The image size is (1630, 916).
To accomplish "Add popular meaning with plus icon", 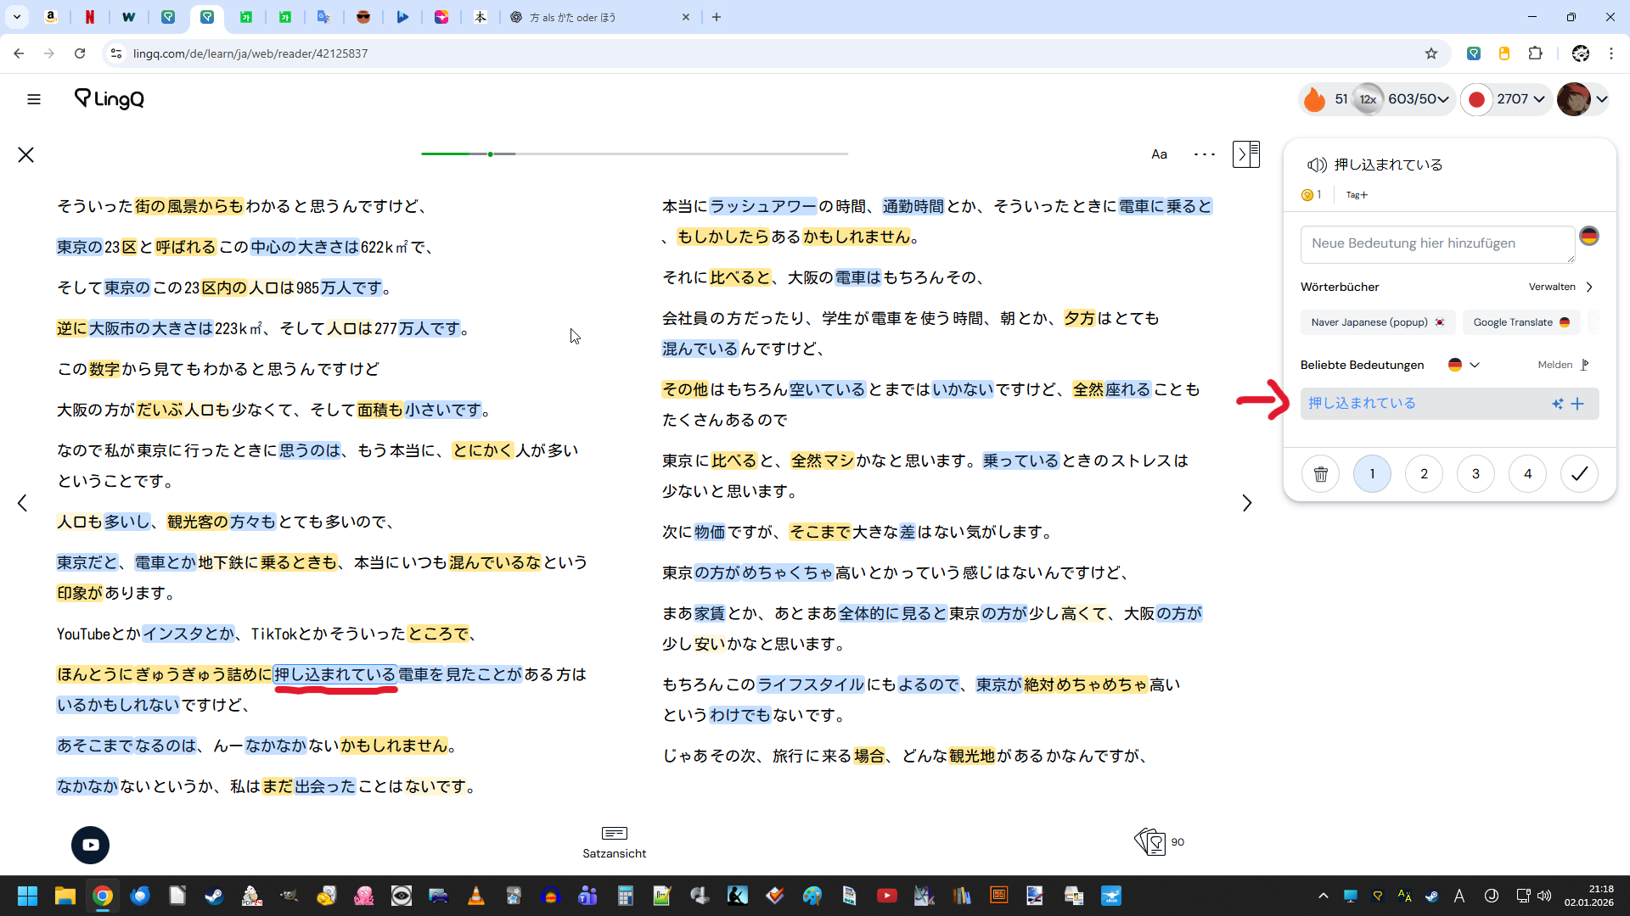I will (1577, 404).
